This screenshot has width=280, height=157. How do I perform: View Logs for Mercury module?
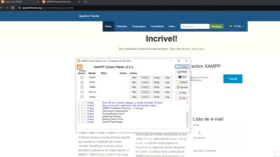[x=168, y=92]
